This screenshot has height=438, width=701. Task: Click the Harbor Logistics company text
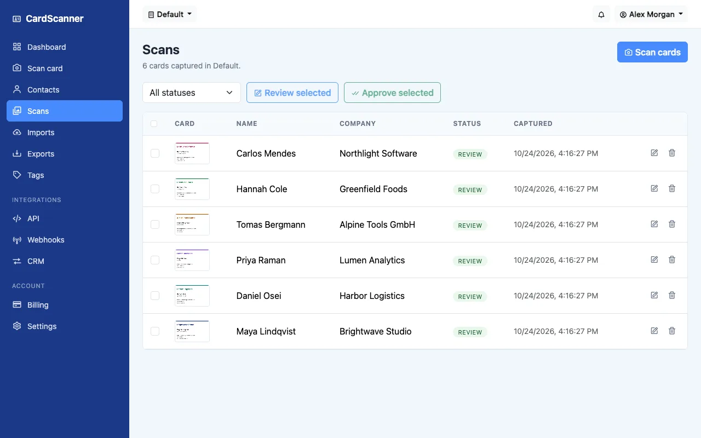tap(372, 296)
